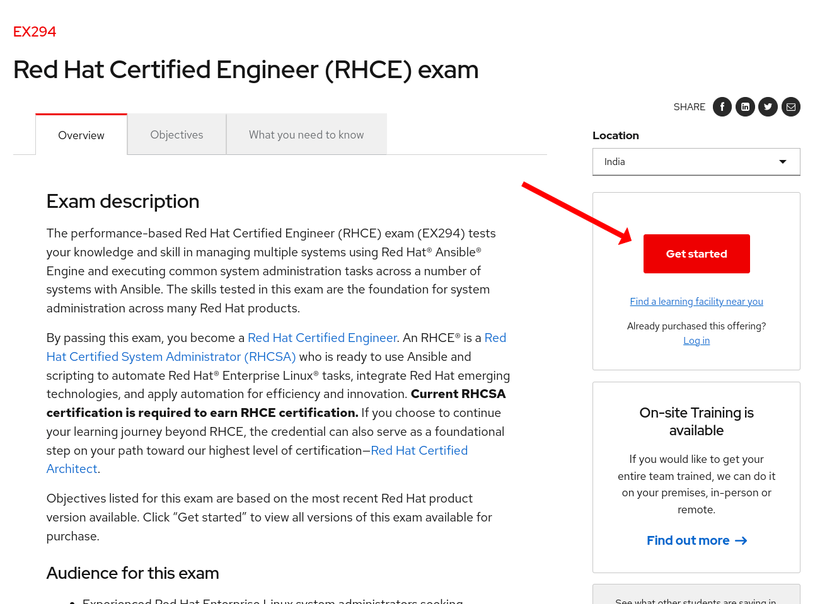Share the exam page on Twitter
Image resolution: width=832 pixels, height=604 pixels.
(x=768, y=106)
